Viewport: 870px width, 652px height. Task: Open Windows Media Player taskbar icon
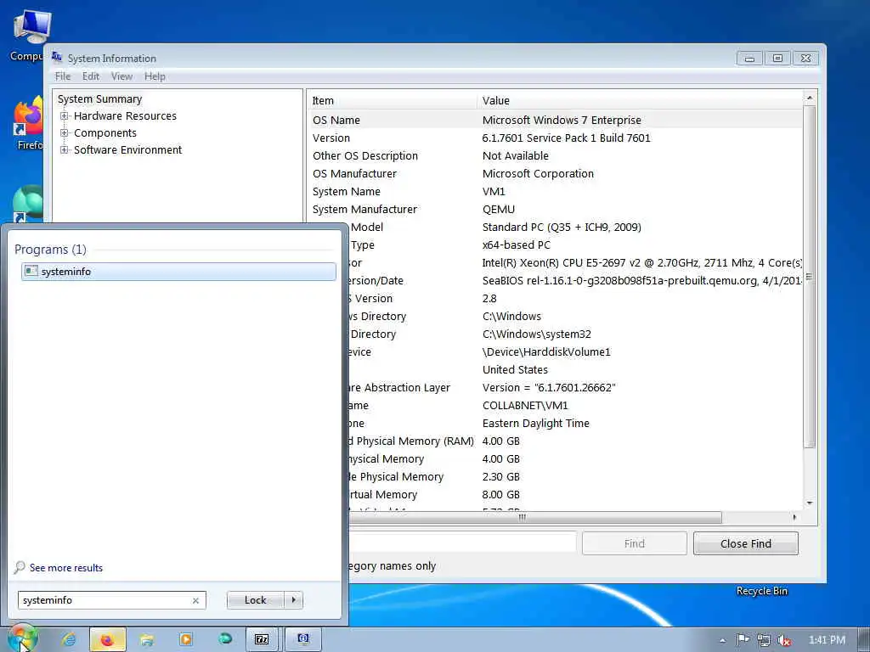186,639
